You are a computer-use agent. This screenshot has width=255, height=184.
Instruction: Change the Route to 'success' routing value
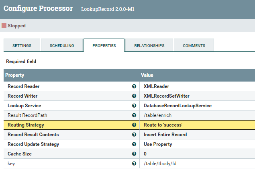tap(163, 125)
